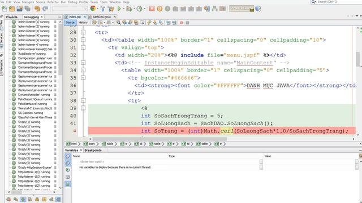Viewport: 362px width, 203px height.
Task: Collapse the code fold at line 35
Action: pyautogui.click(x=83, y=78)
